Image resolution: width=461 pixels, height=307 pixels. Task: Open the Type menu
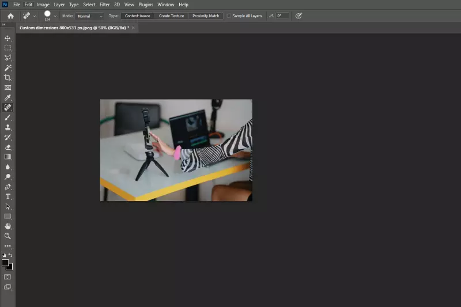pyautogui.click(x=74, y=5)
